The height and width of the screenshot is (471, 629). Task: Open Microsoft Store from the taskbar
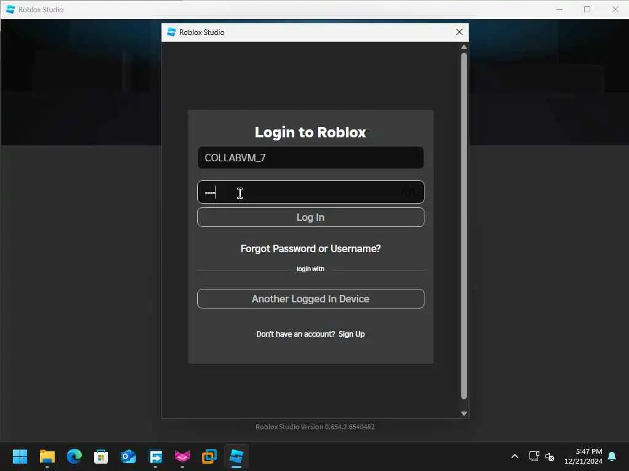point(101,456)
